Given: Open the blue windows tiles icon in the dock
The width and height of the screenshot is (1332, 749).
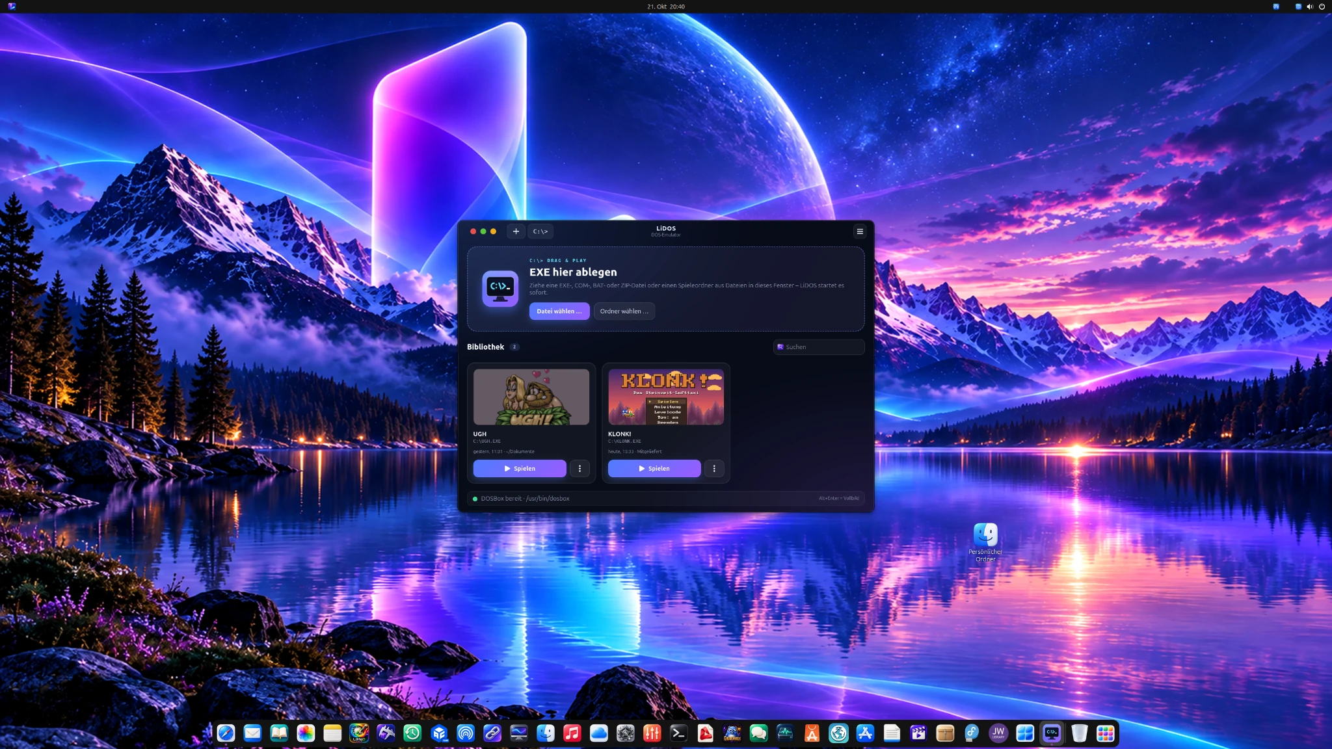Looking at the screenshot, I should point(1025,733).
